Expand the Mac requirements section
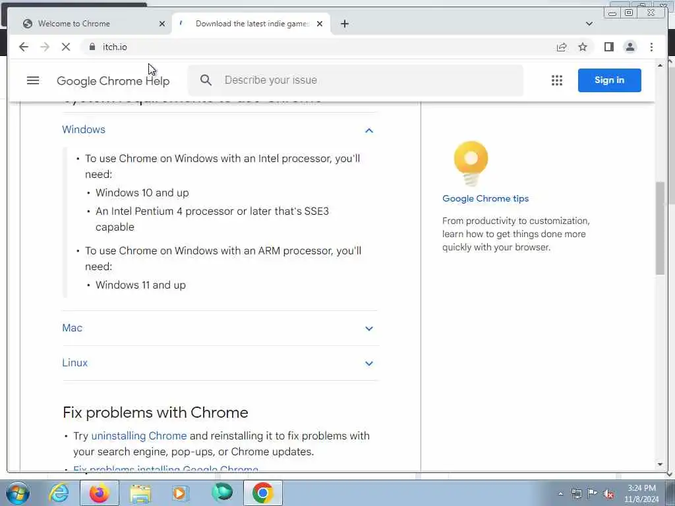 (369, 328)
